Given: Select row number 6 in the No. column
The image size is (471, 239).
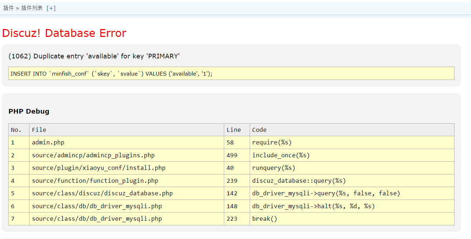Looking at the screenshot, I should (x=19, y=206).
